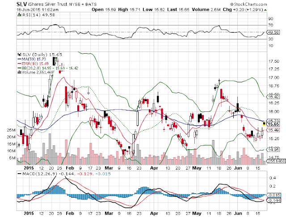Click the 14.95 lower Bollinger band tag
Viewport: 286px width, 217px height.
coord(273,149)
